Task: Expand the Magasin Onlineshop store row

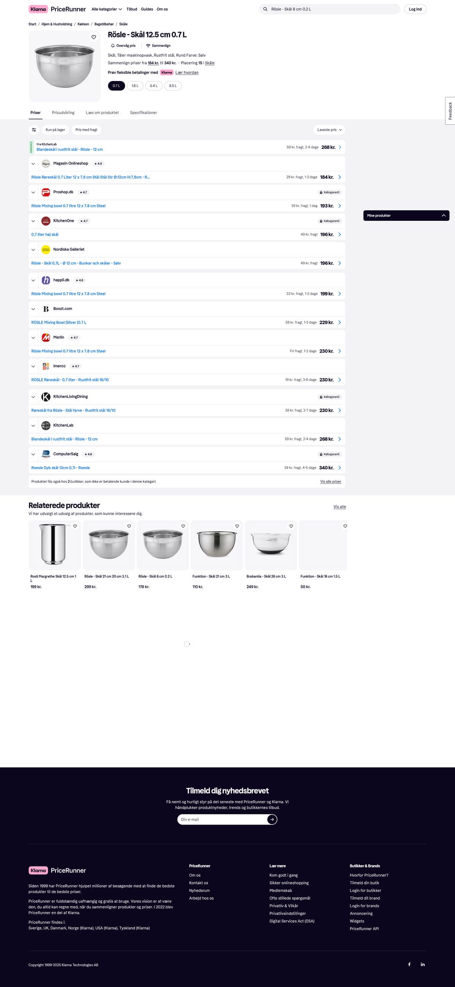Action: pyautogui.click(x=33, y=163)
